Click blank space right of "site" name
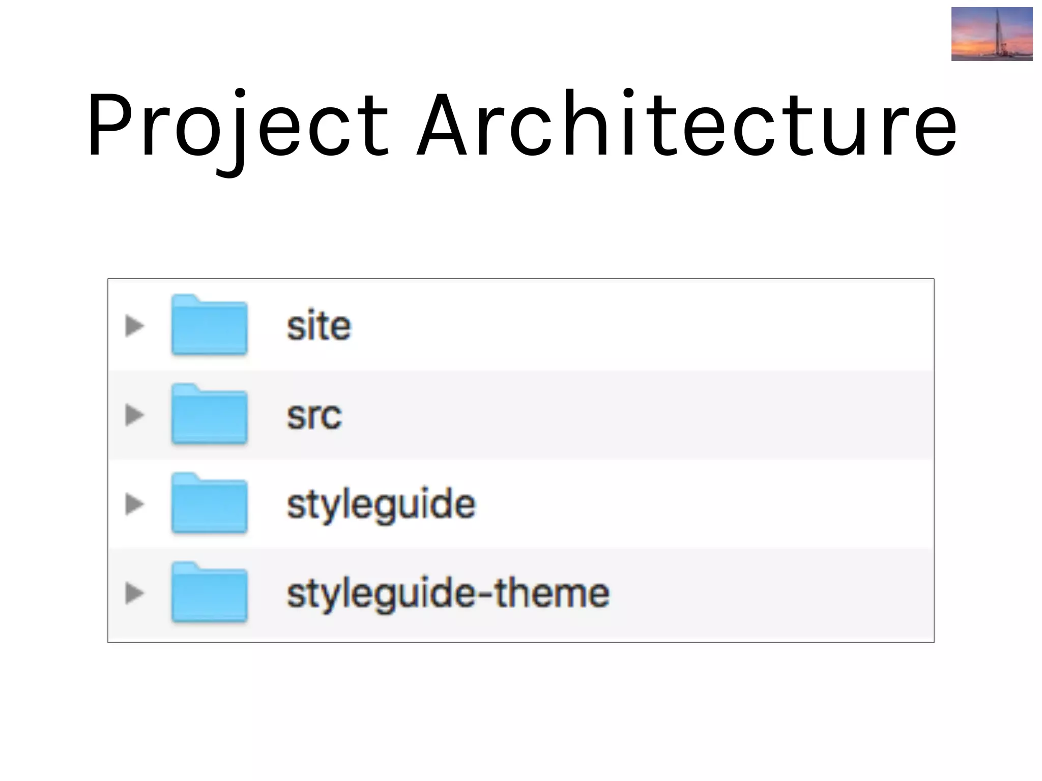 [636, 326]
